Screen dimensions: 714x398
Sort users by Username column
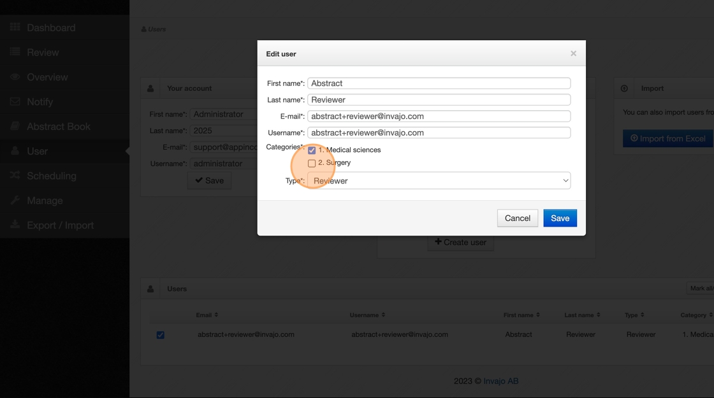click(367, 315)
